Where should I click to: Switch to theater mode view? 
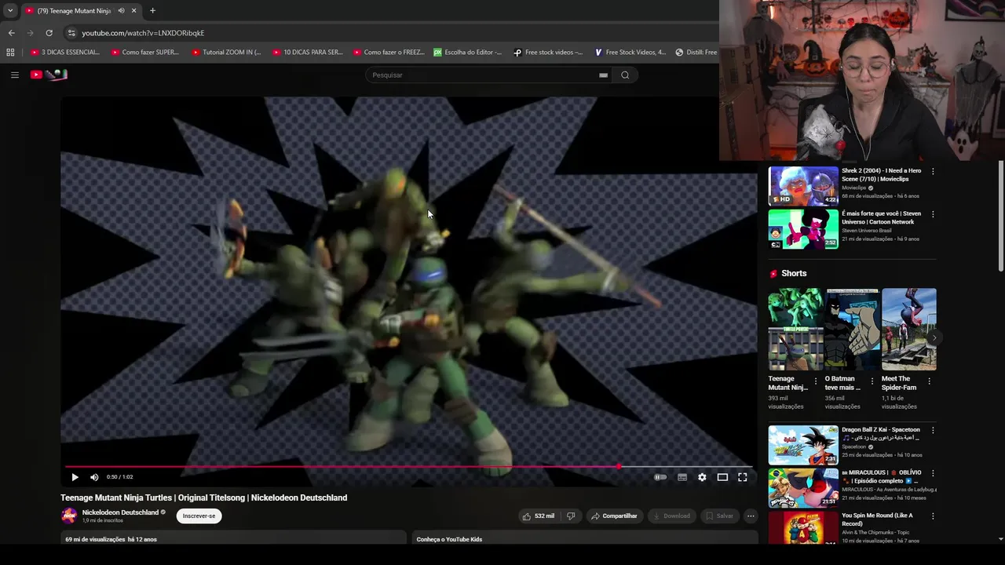click(722, 477)
